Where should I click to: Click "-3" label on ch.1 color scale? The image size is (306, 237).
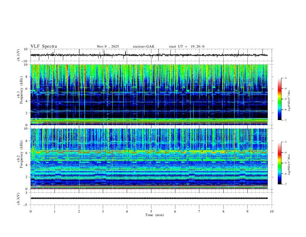285,78
